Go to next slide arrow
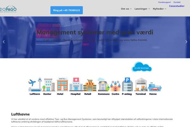This screenshot has width=190, height=127. click(x=186, y=42)
